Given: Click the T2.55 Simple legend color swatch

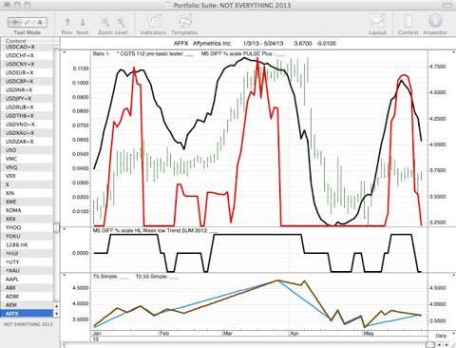Looking at the screenshot, I should click(173, 278).
